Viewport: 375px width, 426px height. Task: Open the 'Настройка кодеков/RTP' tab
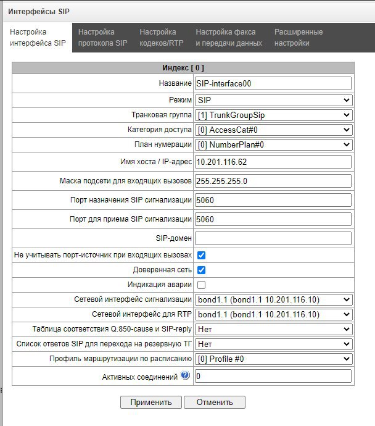coord(162,38)
